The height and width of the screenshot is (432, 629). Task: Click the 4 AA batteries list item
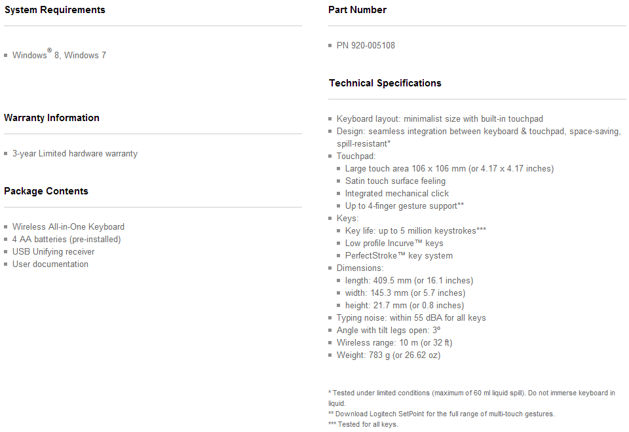[66, 240]
